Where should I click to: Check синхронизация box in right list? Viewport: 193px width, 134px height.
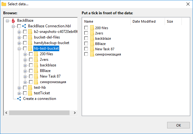tap(86, 54)
